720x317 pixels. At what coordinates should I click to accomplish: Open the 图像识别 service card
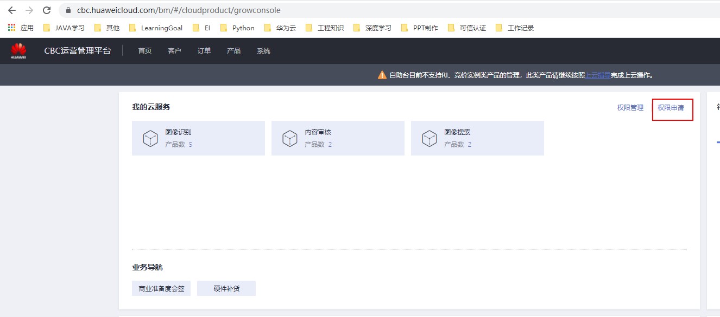[x=198, y=138]
